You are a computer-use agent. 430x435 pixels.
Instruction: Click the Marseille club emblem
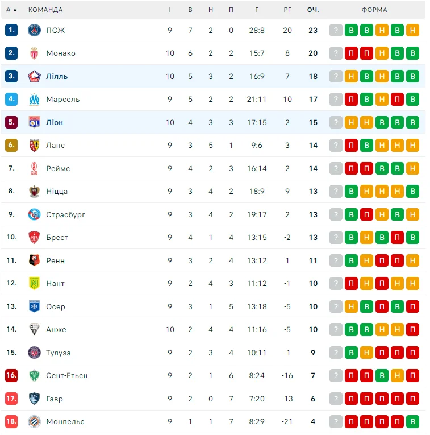coord(35,100)
